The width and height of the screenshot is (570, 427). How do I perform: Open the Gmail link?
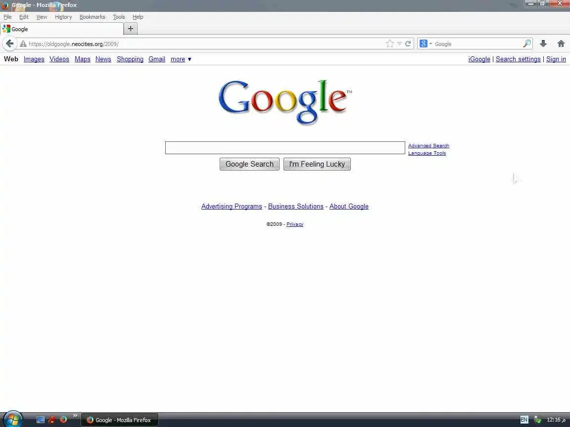click(157, 59)
